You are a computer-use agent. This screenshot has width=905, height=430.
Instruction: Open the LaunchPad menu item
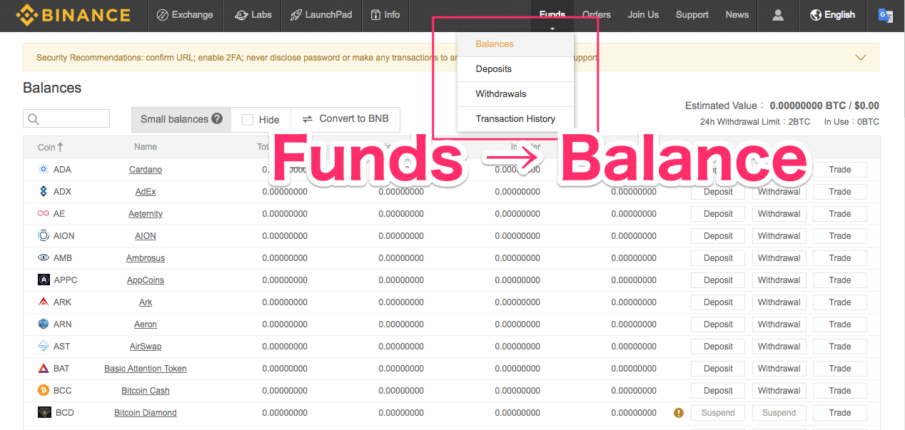[x=321, y=15]
